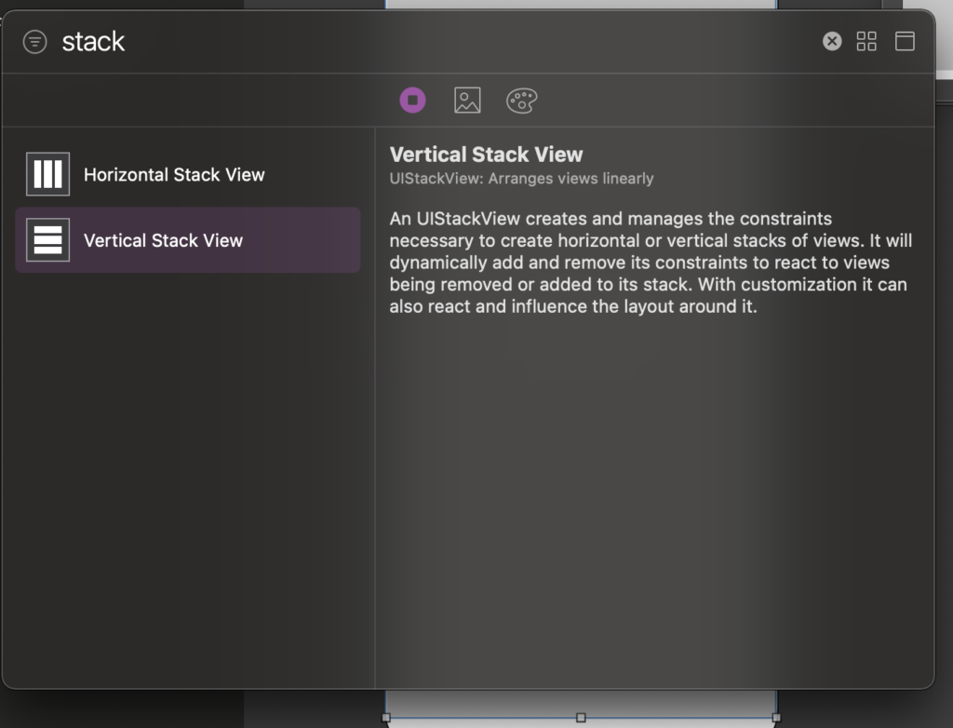Image resolution: width=953 pixels, height=728 pixels.
Task: Show the Image media library tab
Action: (x=467, y=101)
